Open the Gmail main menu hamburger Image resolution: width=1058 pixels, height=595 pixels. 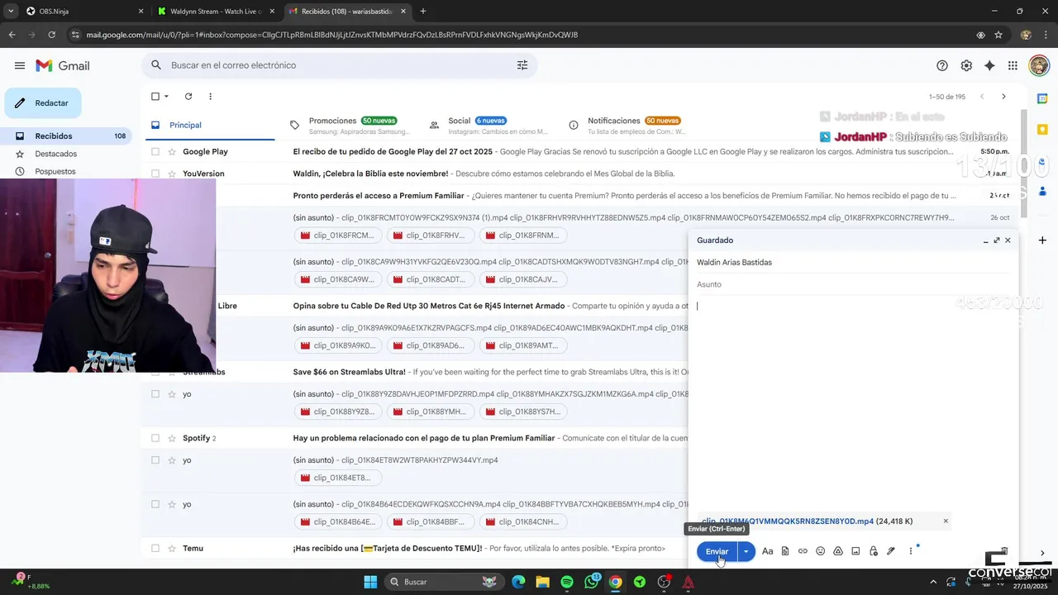coord(19,65)
